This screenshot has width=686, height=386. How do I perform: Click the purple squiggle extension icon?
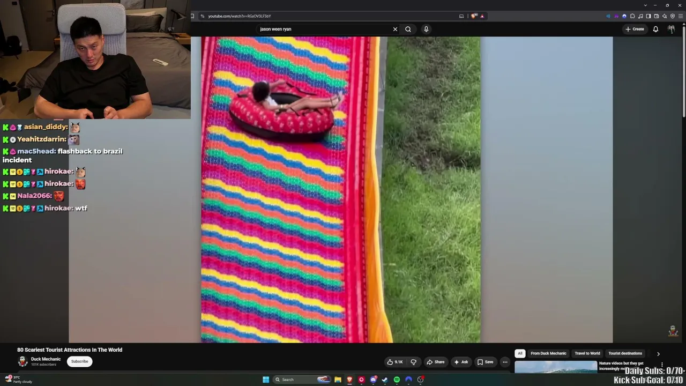(616, 16)
